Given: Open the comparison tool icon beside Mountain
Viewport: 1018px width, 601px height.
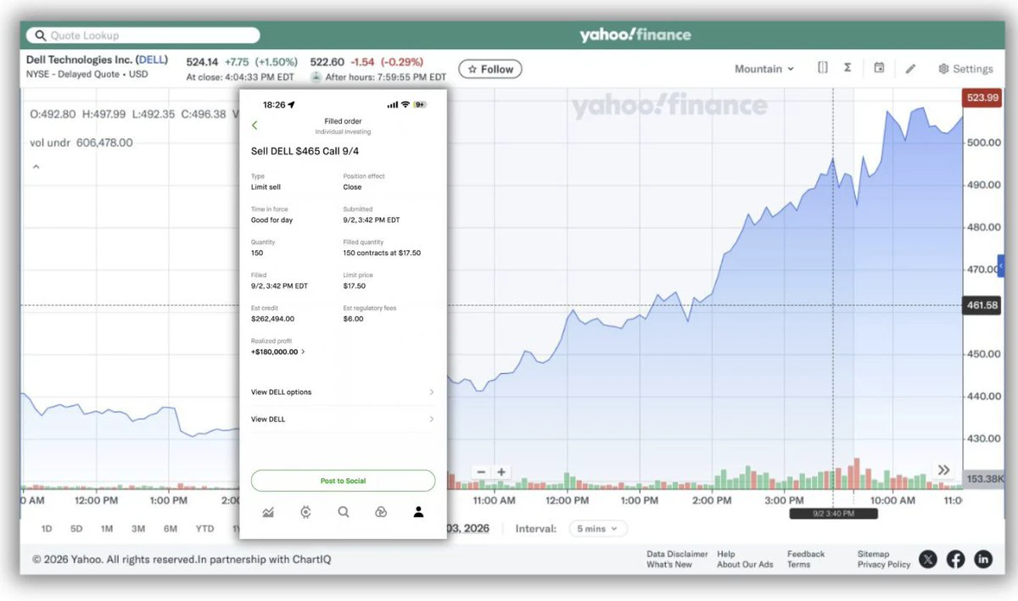Looking at the screenshot, I should 823,68.
